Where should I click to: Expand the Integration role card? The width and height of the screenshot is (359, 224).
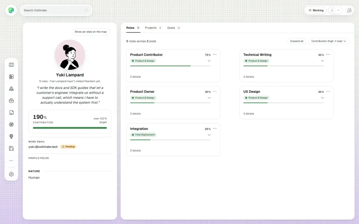(x=209, y=135)
